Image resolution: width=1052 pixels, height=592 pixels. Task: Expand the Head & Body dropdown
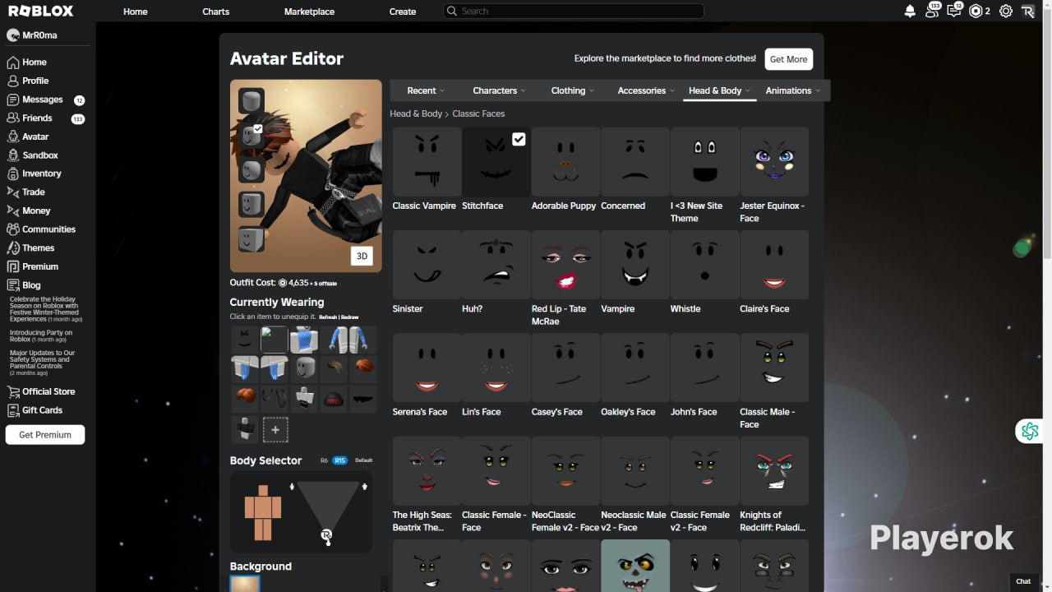click(720, 90)
